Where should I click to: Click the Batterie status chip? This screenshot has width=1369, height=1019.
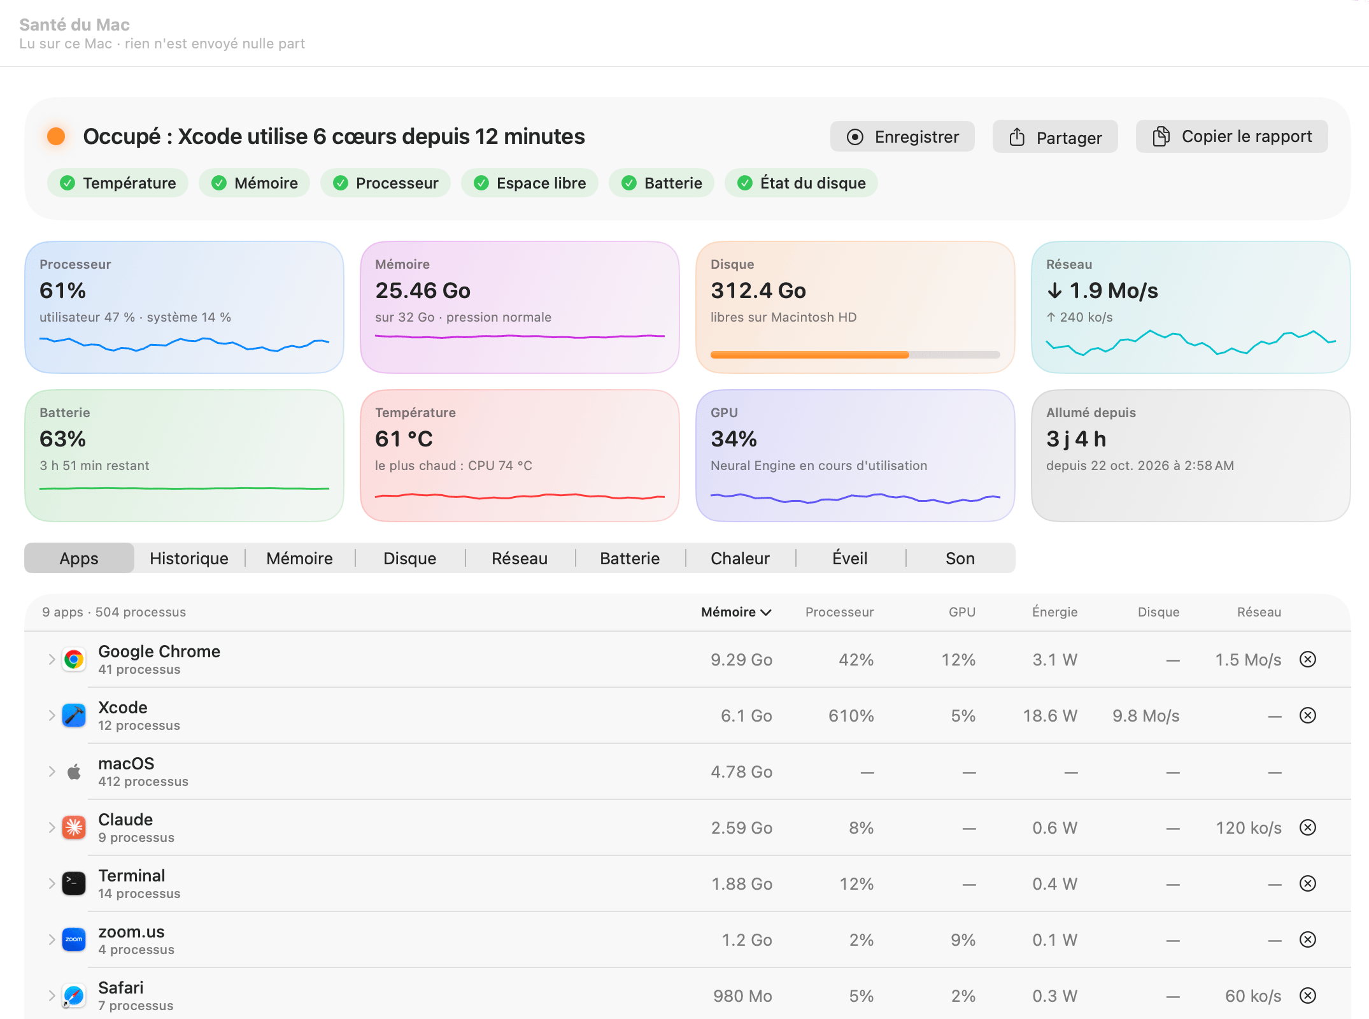tap(662, 183)
